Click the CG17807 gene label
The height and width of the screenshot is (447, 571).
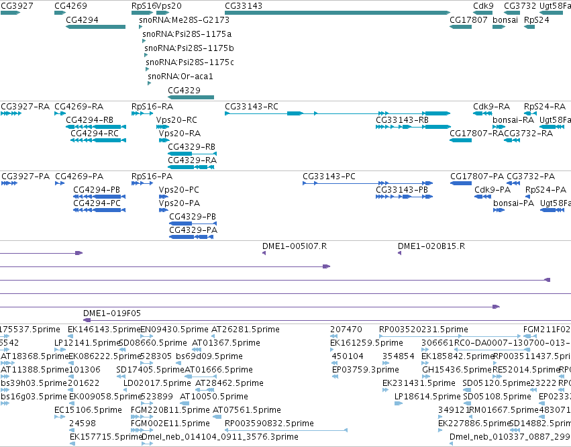point(468,20)
